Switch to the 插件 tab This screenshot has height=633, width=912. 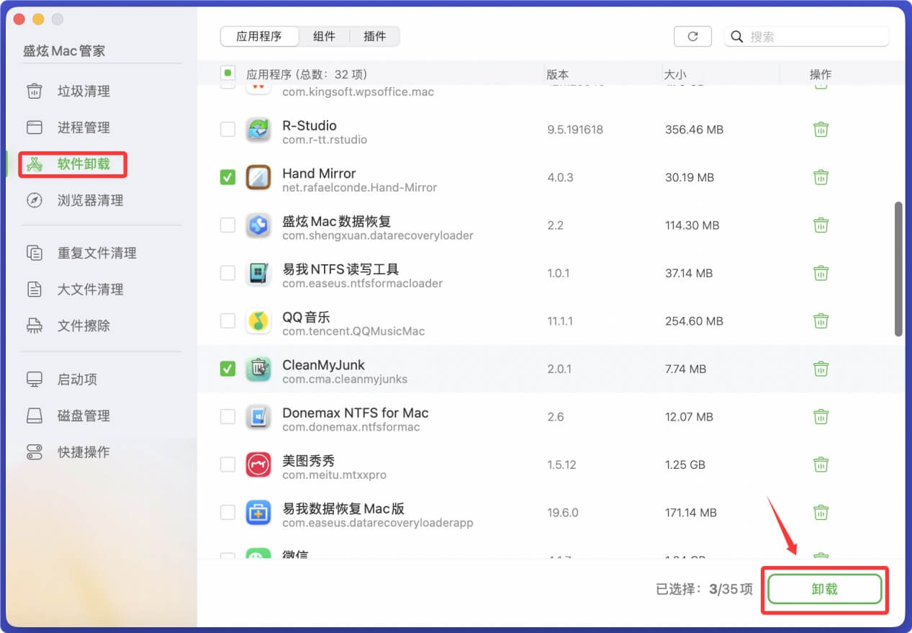(x=374, y=36)
